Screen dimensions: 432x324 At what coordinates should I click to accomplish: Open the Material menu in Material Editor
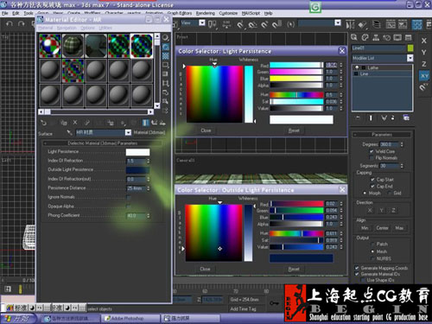45,28
